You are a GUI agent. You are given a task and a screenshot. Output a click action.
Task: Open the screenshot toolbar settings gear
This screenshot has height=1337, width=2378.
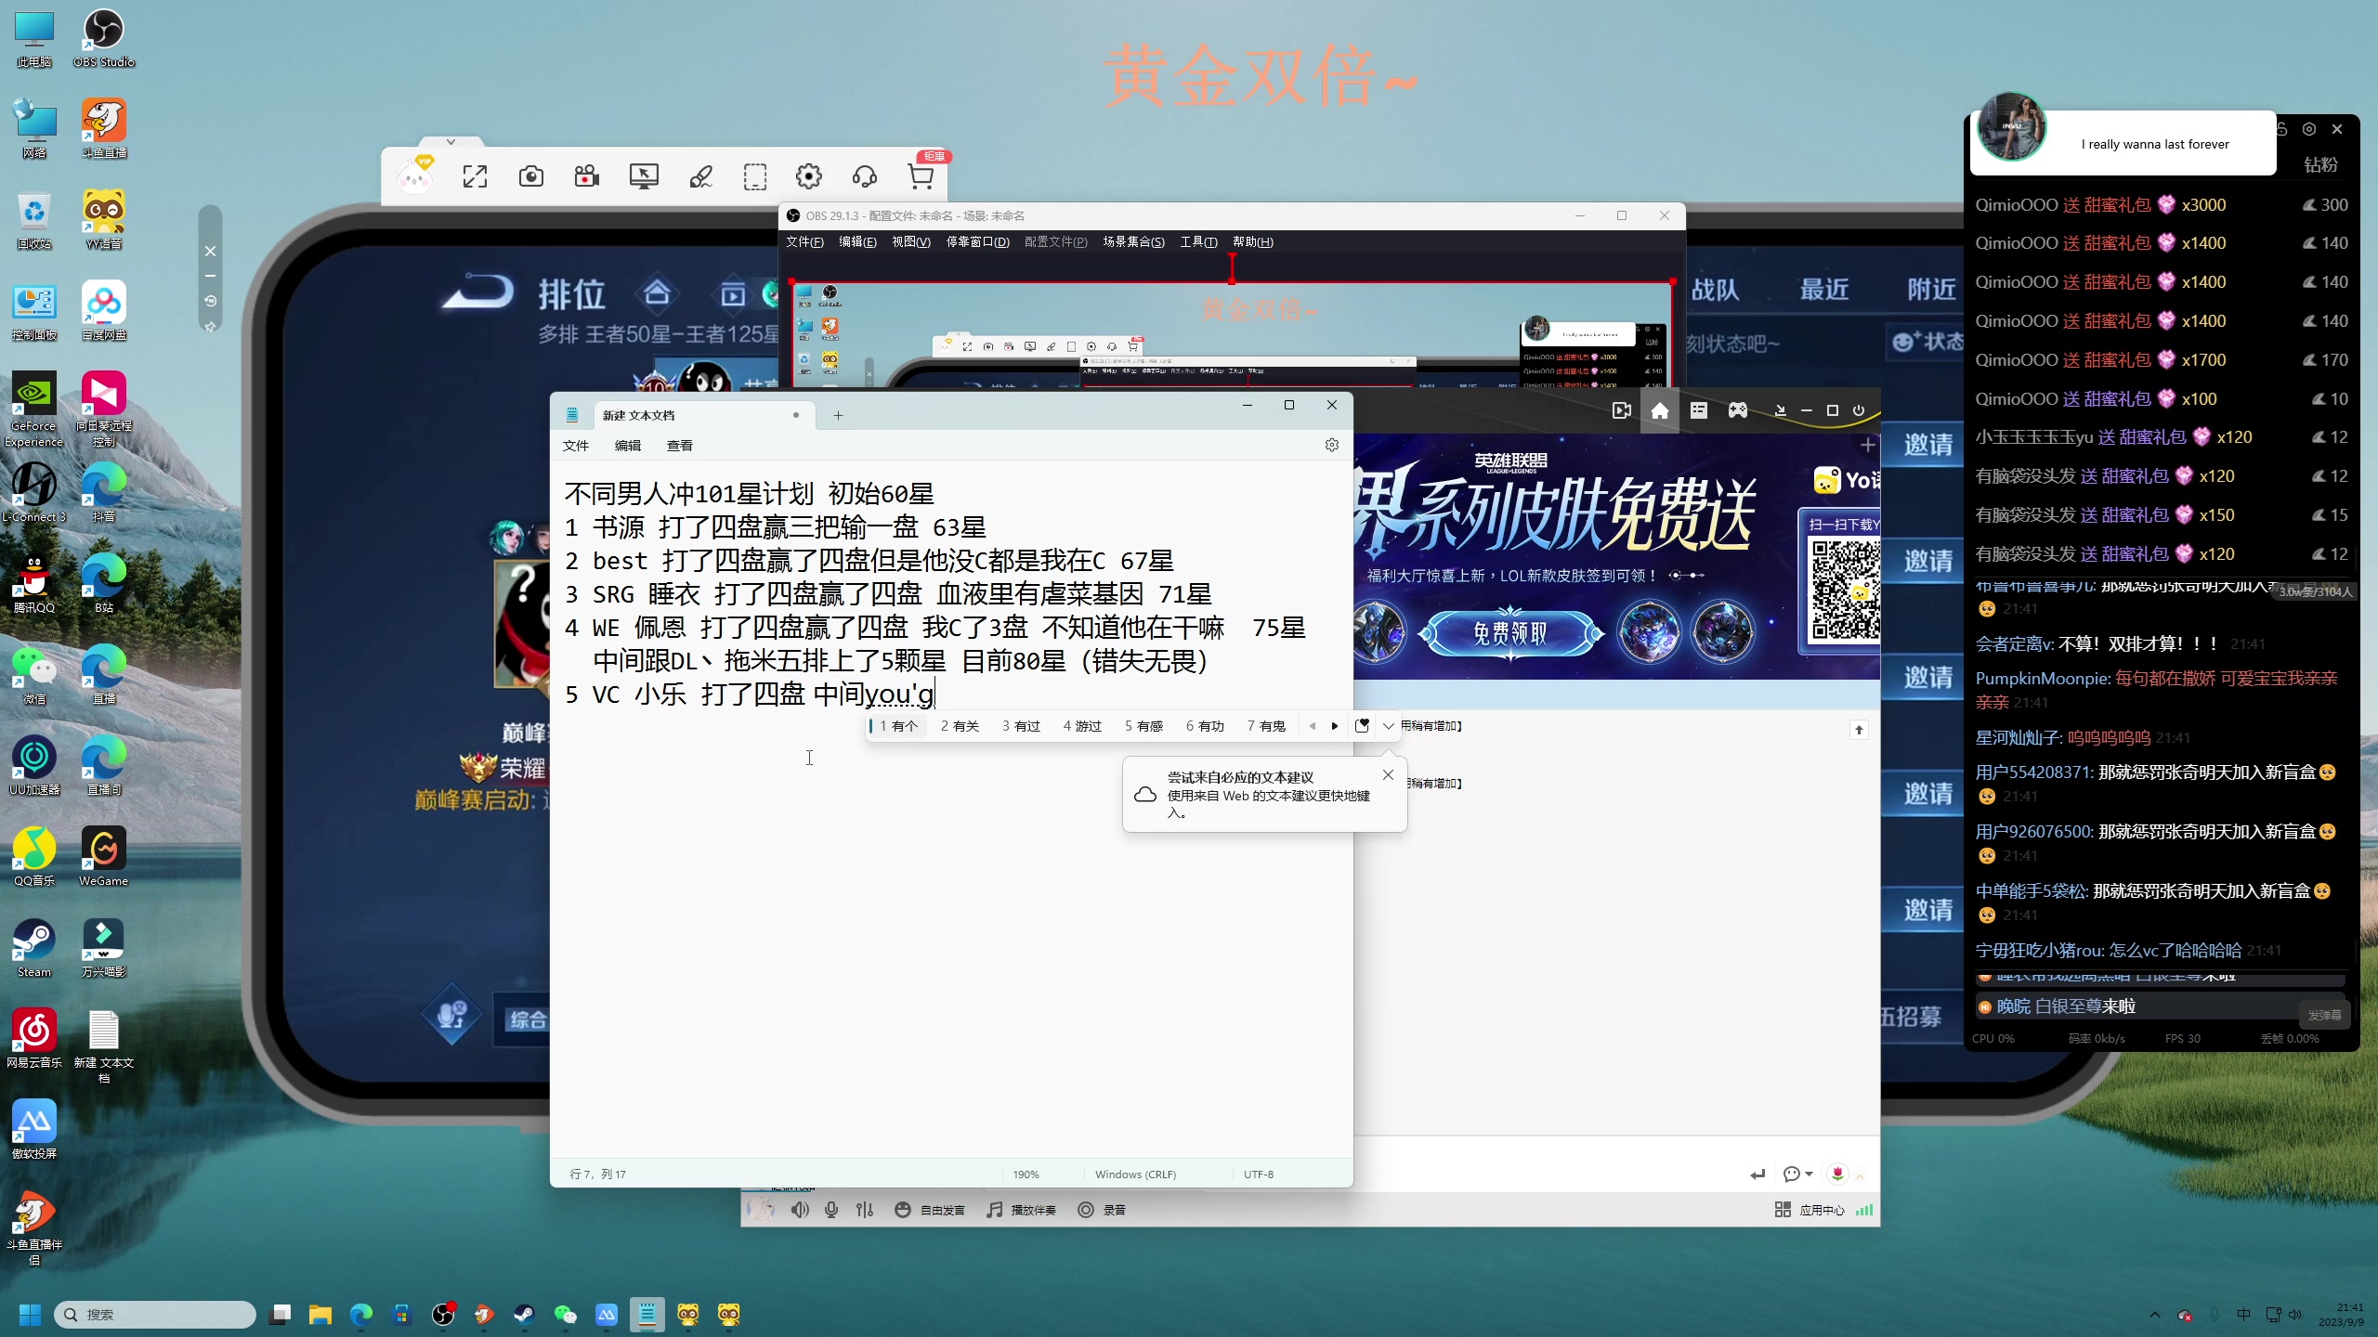tap(808, 176)
